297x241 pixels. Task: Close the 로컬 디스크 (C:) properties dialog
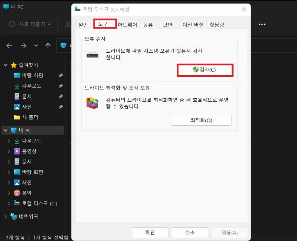(x=244, y=10)
